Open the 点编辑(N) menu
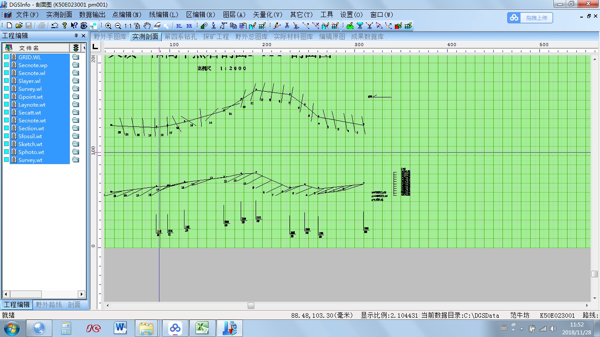This screenshot has width=600, height=337. [x=127, y=14]
